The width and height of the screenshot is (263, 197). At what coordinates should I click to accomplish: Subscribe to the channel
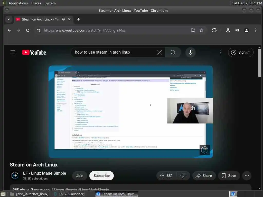pyautogui.click(x=101, y=175)
